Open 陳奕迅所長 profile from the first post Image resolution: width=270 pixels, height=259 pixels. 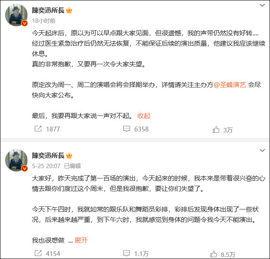click(48, 10)
